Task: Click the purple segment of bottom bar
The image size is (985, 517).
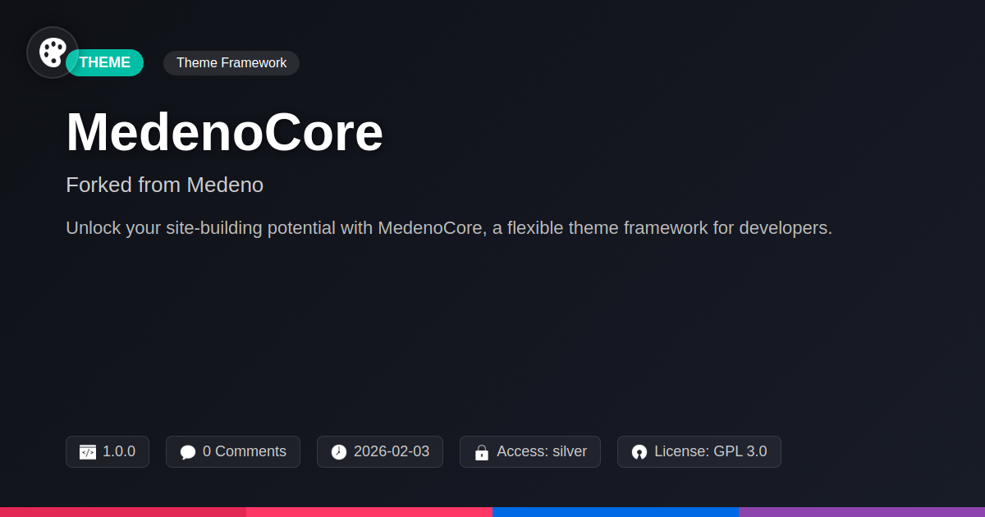Action: pos(862,511)
